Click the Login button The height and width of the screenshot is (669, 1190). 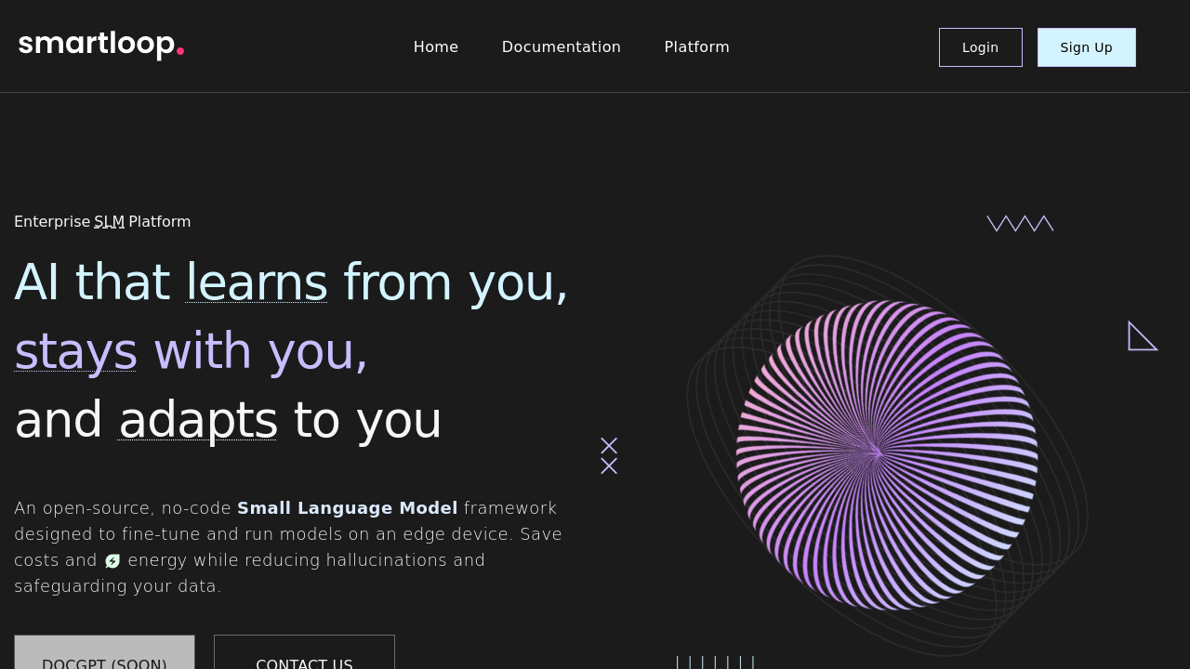point(980,46)
